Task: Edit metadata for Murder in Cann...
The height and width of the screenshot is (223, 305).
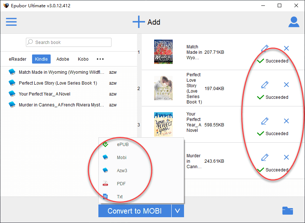Action: (265, 157)
